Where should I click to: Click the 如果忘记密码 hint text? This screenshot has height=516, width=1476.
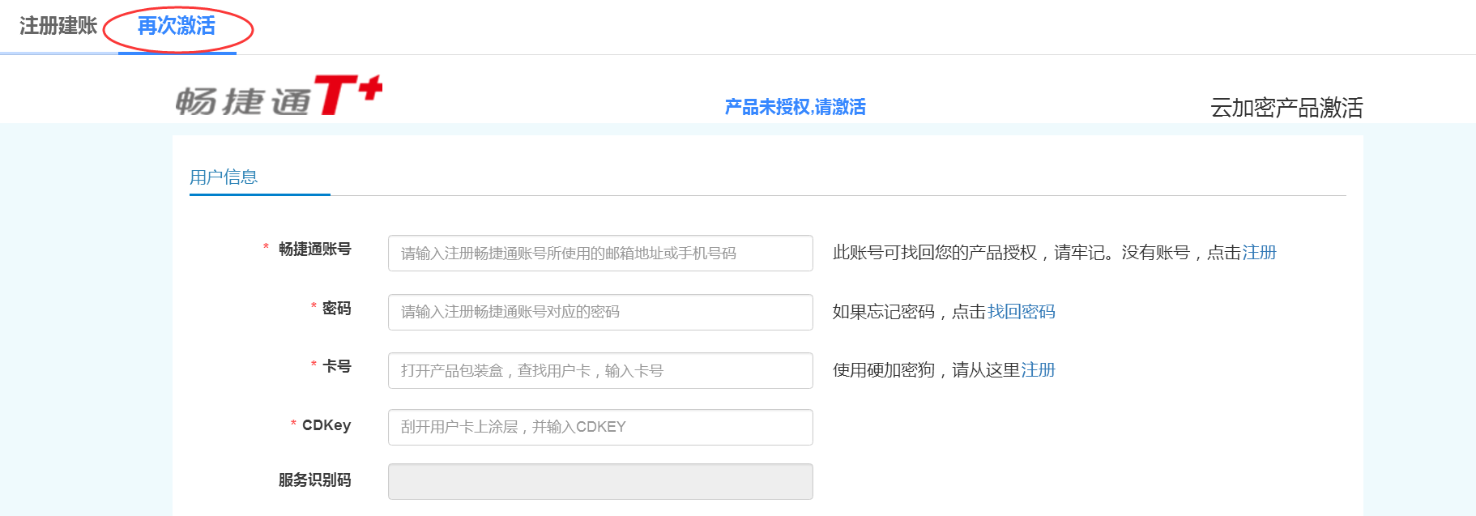(884, 312)
